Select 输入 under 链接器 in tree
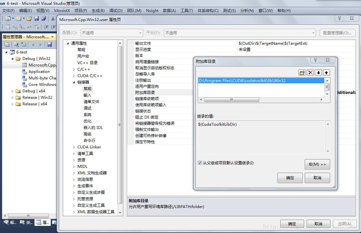The height and width of the screenshot is (233, 361). point(87,95)
